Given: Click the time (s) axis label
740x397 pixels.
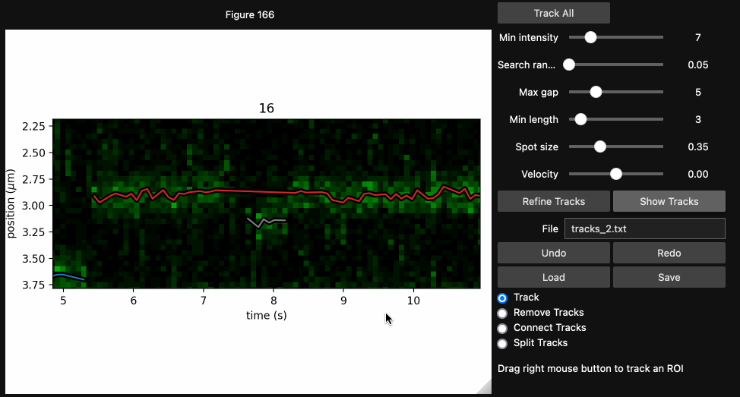Looking at the screenshot, I should (x=266, y=316).
